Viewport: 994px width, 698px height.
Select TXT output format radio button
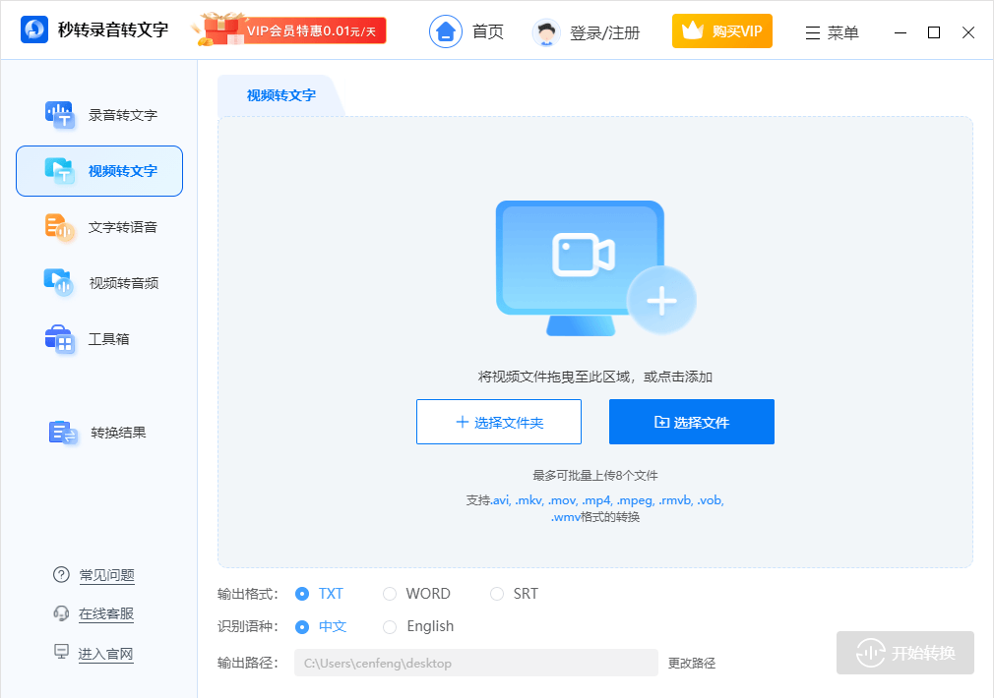(302, 594)
